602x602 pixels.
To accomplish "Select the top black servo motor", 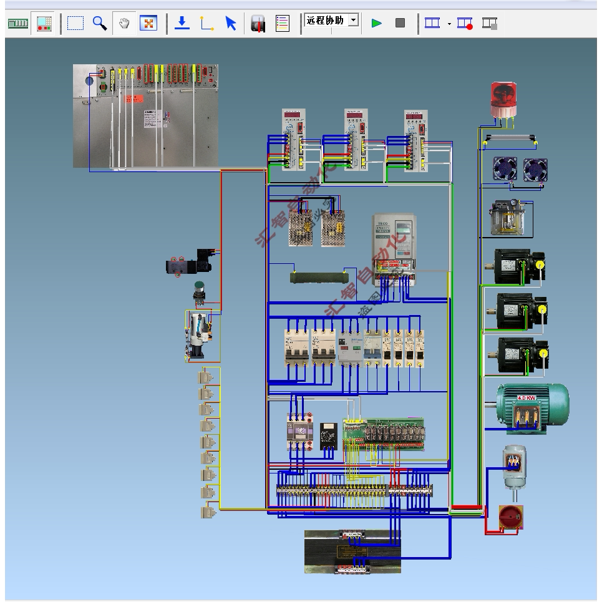I will tap(516, 266).
